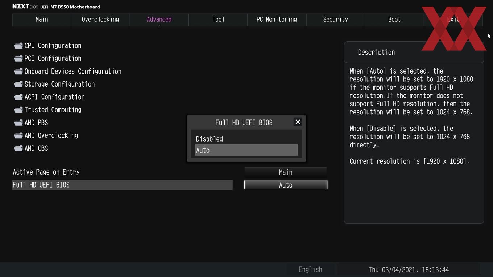The height and width of the screenshot is (277, 493).
Task: Click the PCI Configuration folder icon
Action: click(18, 59)
